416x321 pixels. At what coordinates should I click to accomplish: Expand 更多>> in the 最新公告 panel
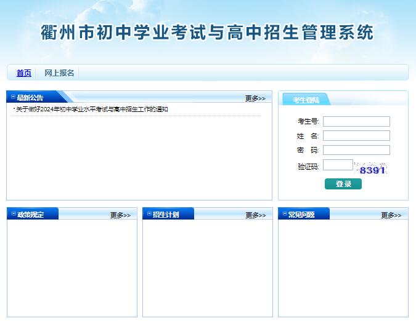click(x=255, y=98)
